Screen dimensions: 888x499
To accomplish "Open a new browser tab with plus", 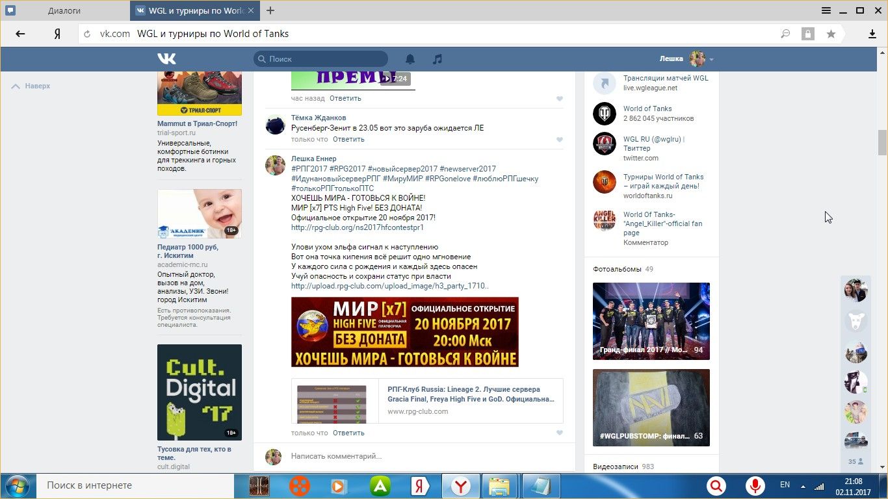I will pyautogui.click(x=270, y=10).
